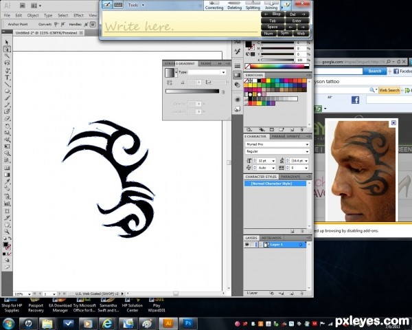Open the Stroke panel dock icon

(238, 65)
